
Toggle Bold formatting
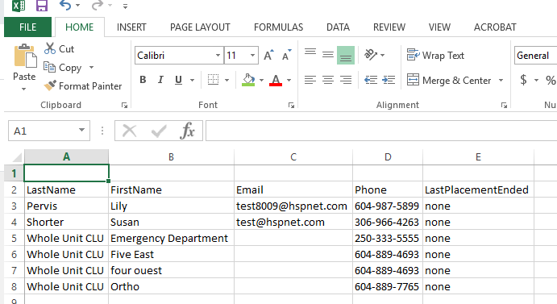143,80
